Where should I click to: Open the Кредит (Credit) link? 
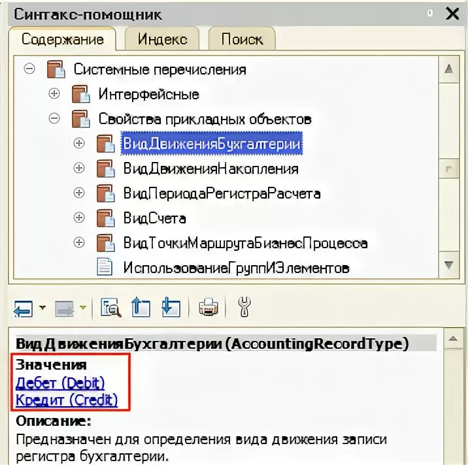(67, 400)
